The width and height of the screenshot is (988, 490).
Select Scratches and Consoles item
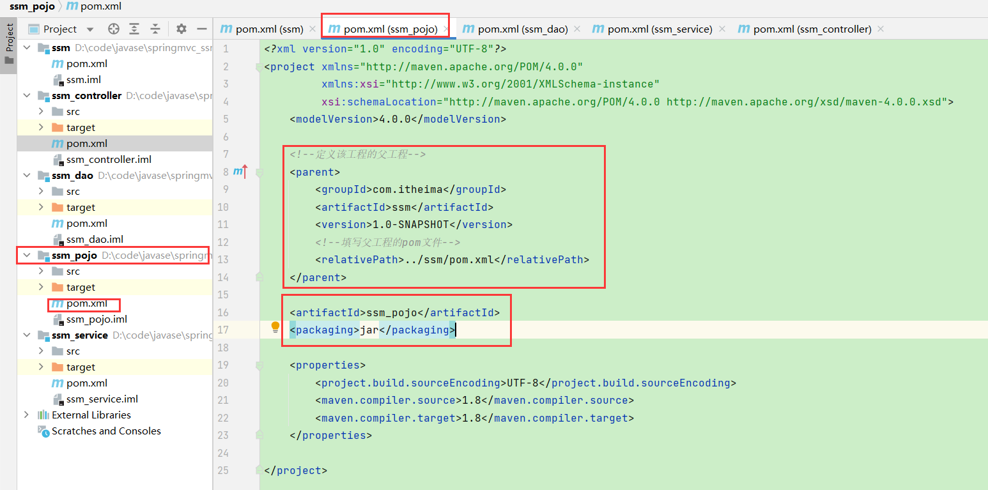(x=106, y=431)
